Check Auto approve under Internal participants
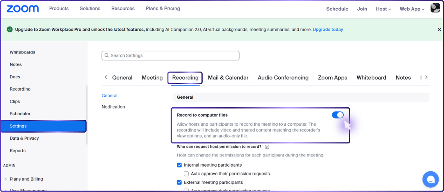The height and width of the screenshot is (192, 444). pyautogui.click(x=186, y=174)
